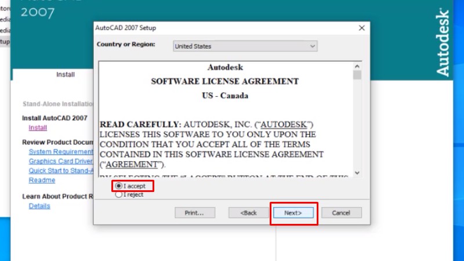This screenshot has height=261, width=464.
Task: Select the "I reject" radio button
Action: (x=119, y=195)
